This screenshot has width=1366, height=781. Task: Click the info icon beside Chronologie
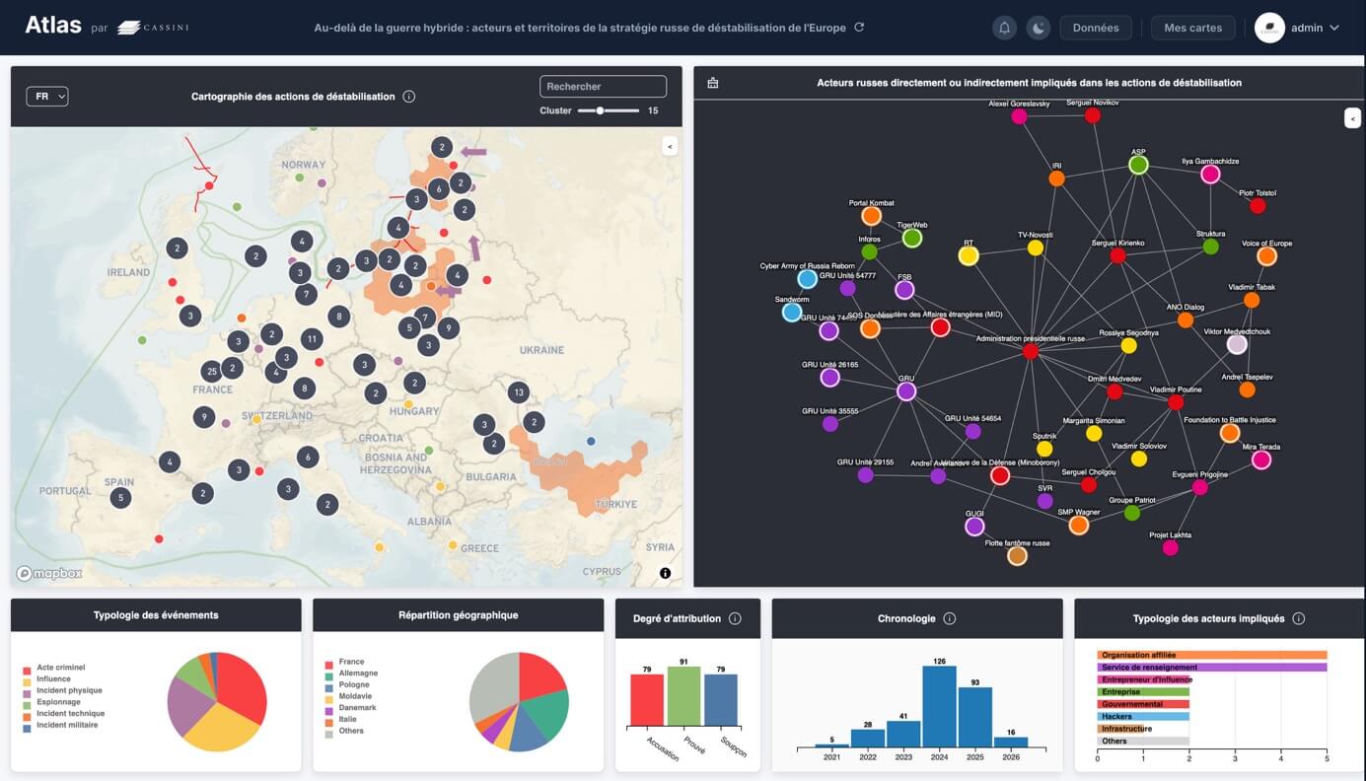pos(948,618)
